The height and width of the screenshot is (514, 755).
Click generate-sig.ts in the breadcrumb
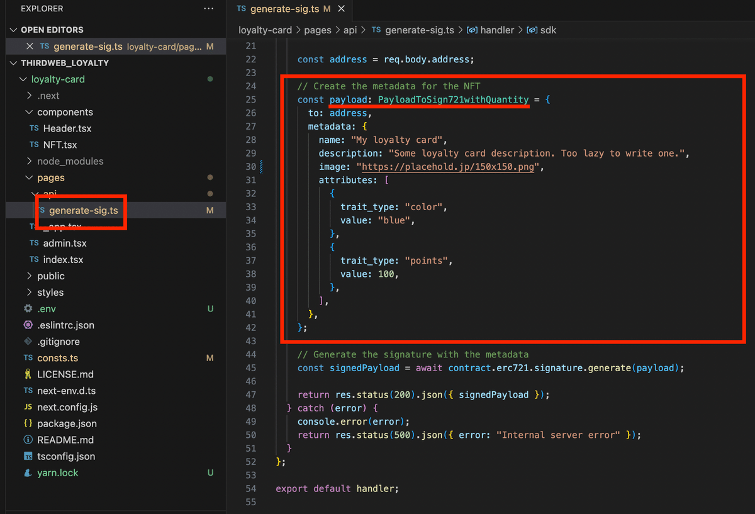pos(420,30)
